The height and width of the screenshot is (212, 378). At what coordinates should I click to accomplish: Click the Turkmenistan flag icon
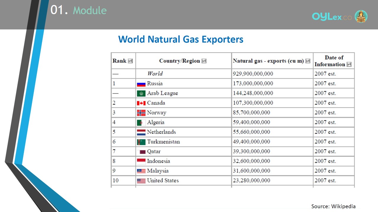141,142
